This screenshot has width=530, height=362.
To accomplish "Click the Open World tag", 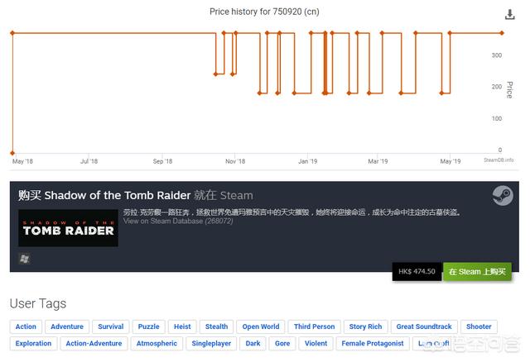I will click(261, 326).
